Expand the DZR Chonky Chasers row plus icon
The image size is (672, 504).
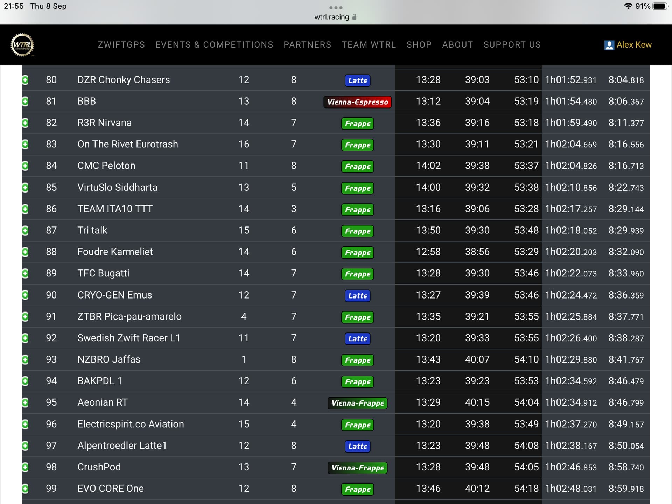click(x=25, y=80)
